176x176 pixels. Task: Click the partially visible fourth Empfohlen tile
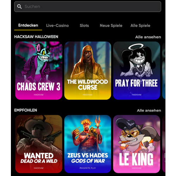pos(164,144)
